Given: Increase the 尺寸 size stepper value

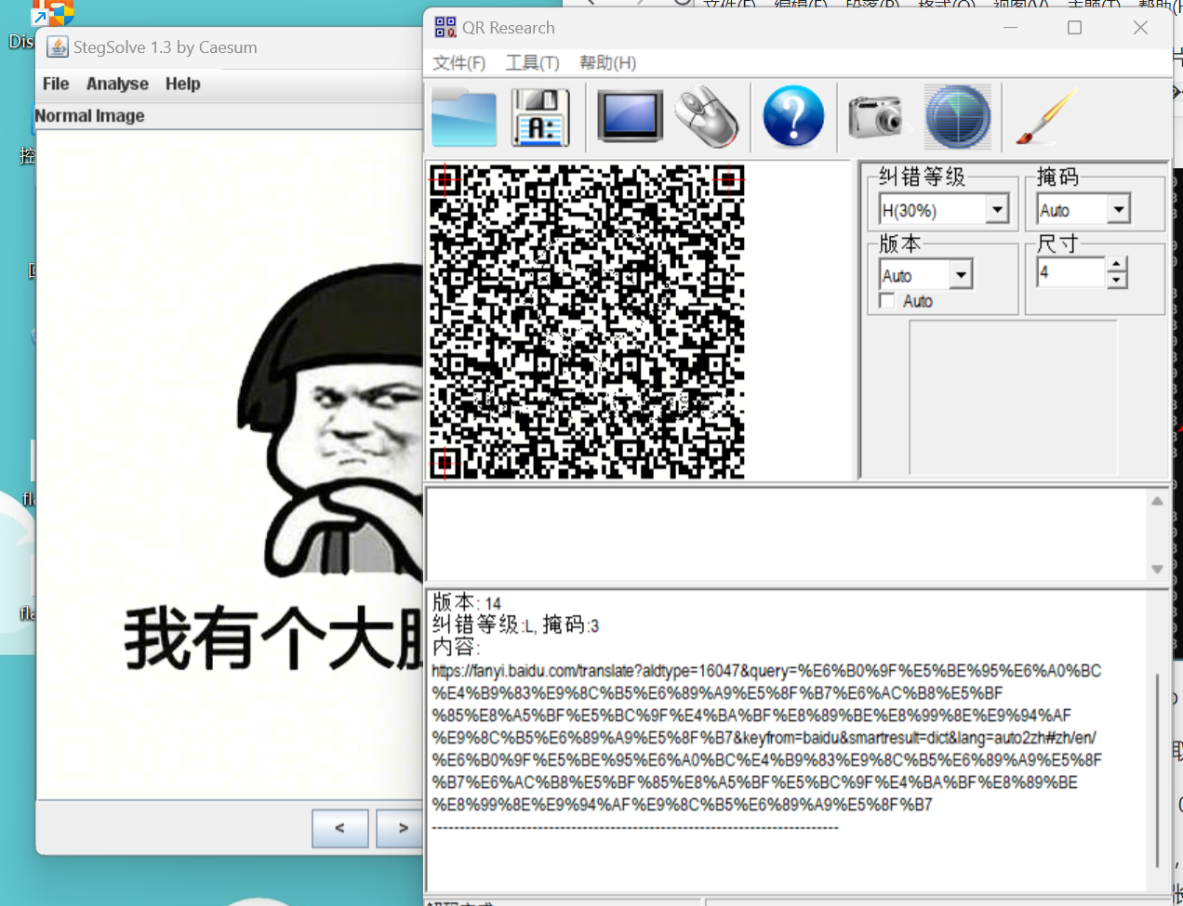Looking at the screenshot, I should 1117,265.
